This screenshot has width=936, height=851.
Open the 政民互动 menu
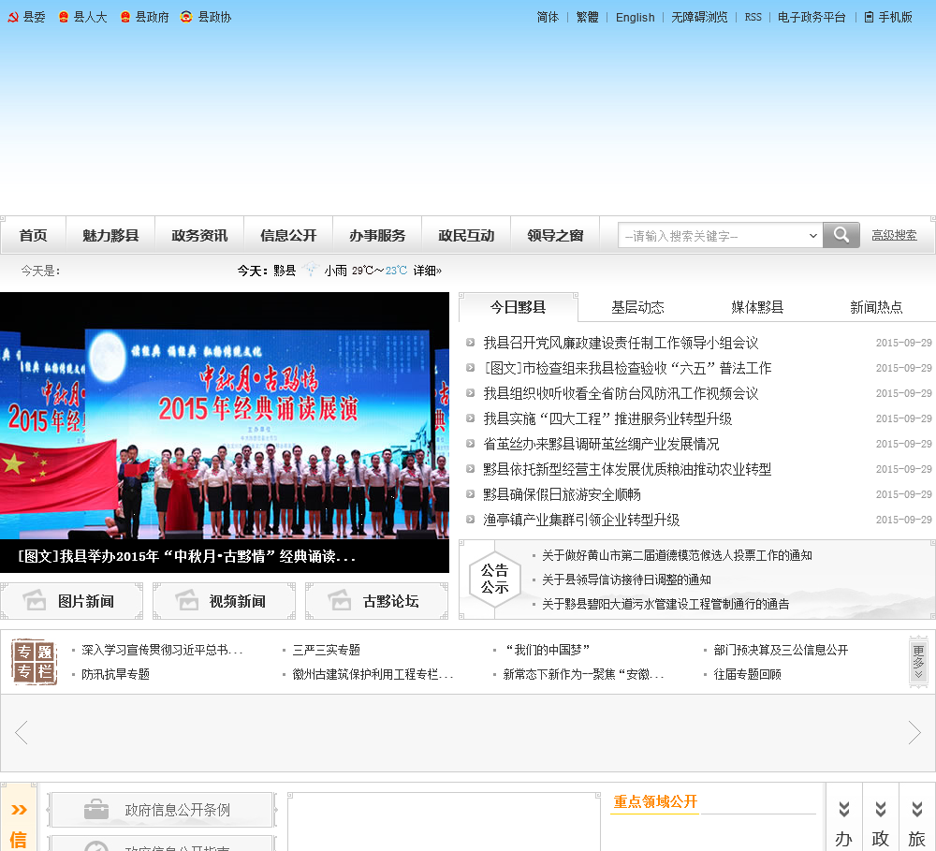pos(466,235)
